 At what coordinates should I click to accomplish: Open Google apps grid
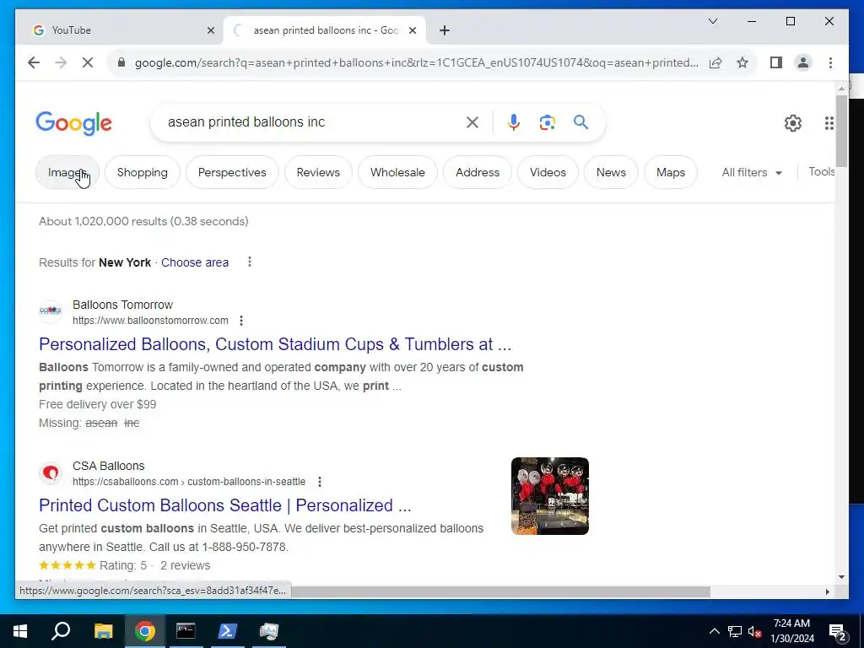[829, 123]
